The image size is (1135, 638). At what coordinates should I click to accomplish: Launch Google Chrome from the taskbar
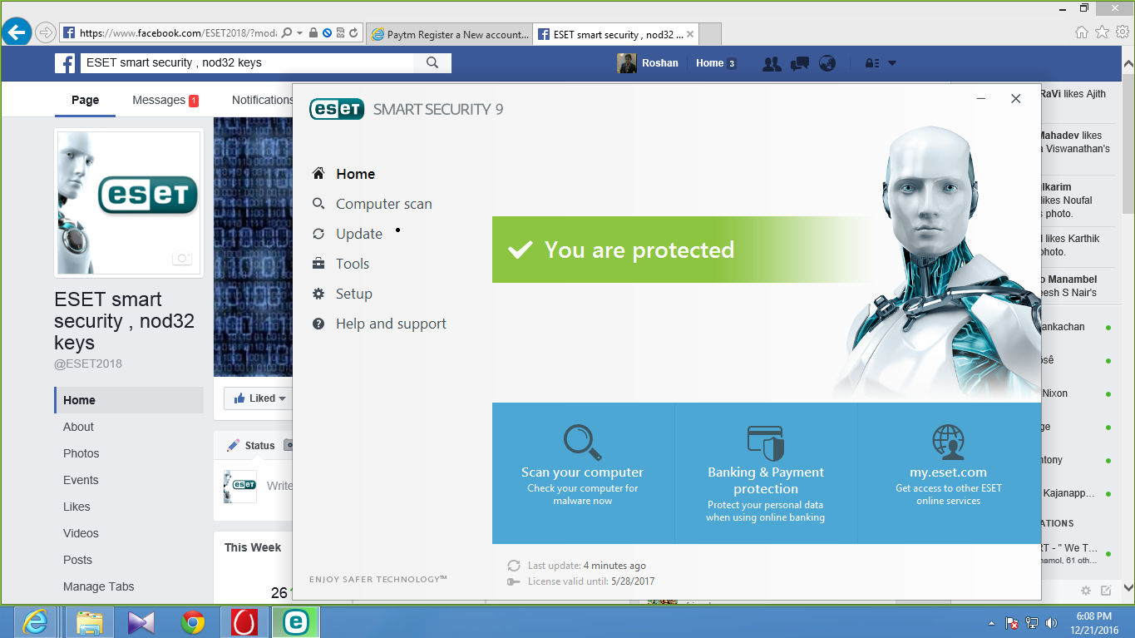(x=193, y=622)
